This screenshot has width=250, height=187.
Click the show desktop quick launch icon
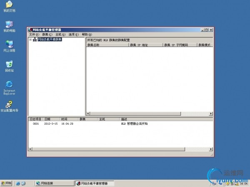(x=23, y=184)
